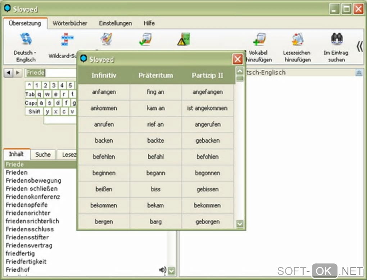Click the Infinitiv column header
Image resolution: width=367 pixels, height=280 pixels.
[104, 75]
